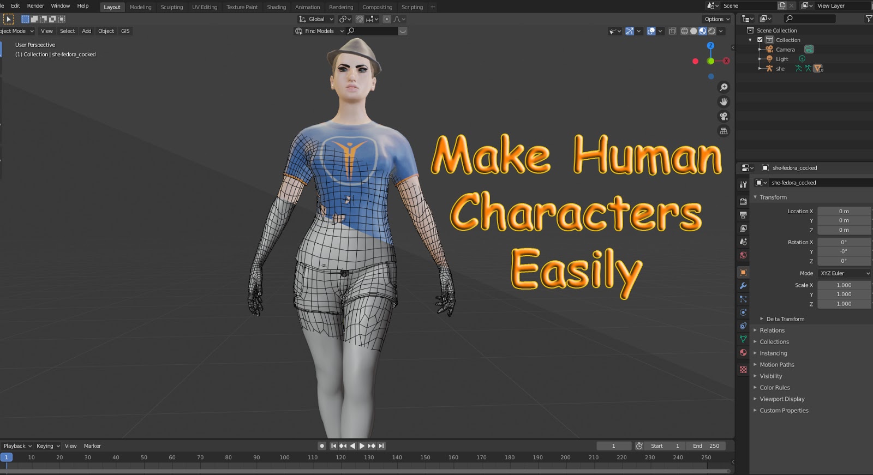Image resolution: width=873 pixels, height=475 pixels.
Task: Click the new scene copy icon
Action: 781,5
